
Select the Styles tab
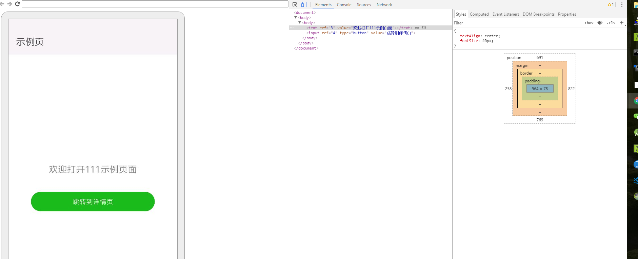click(x=461, y=14)
